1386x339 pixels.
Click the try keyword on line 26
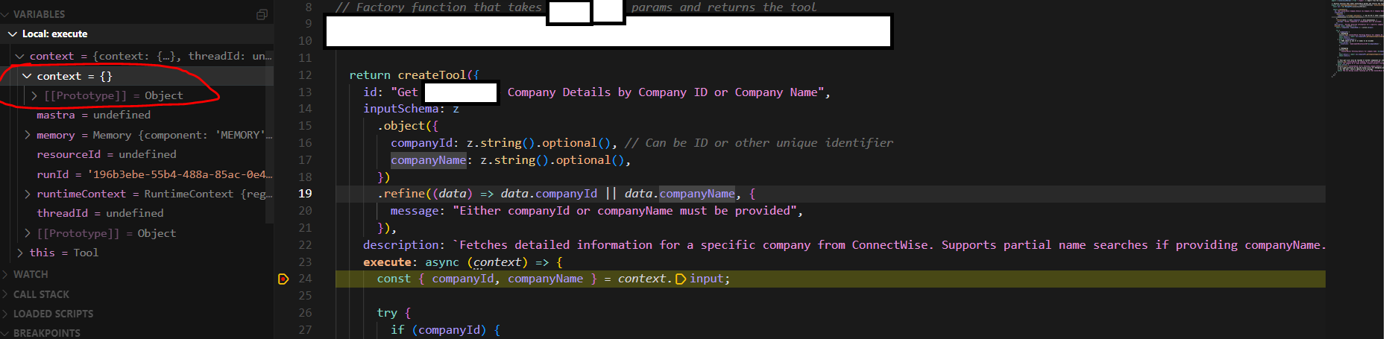[387, 313]
